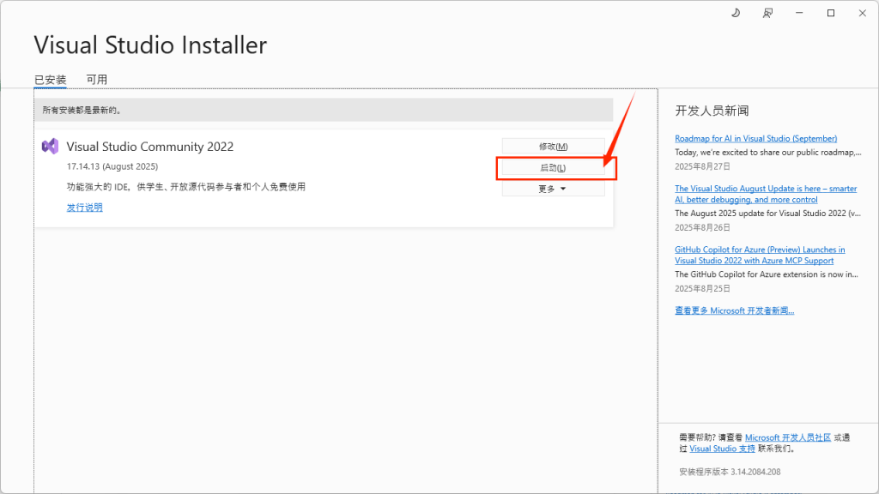The width and height of the screenshot is (879, 494).
Task: Open the 发行说明 release notes link
Action: tap(83, 207)
